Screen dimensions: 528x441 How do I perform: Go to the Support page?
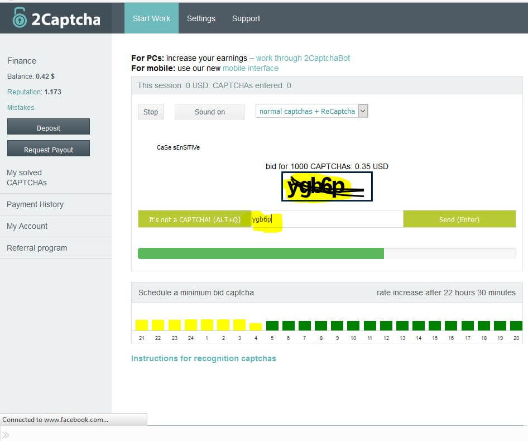pos(246,18)
